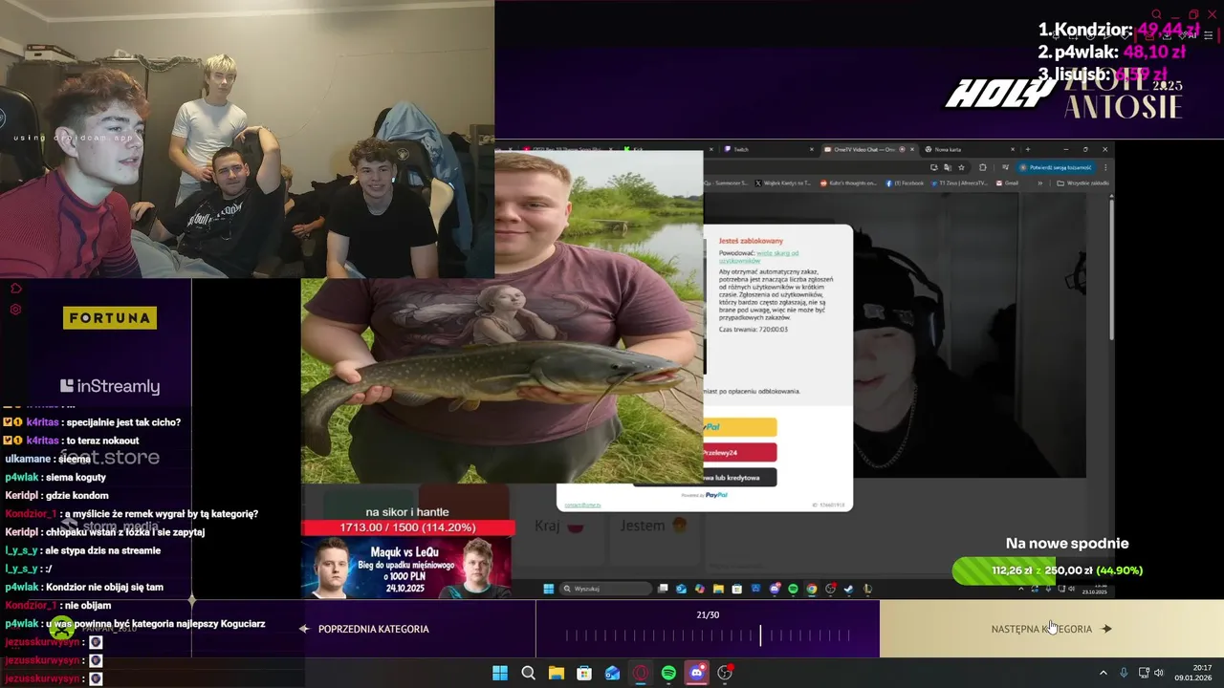Screen dimensions: 1224x688
Task: Open the Gmail bookmark
Action: click(x=1007, y=183)
